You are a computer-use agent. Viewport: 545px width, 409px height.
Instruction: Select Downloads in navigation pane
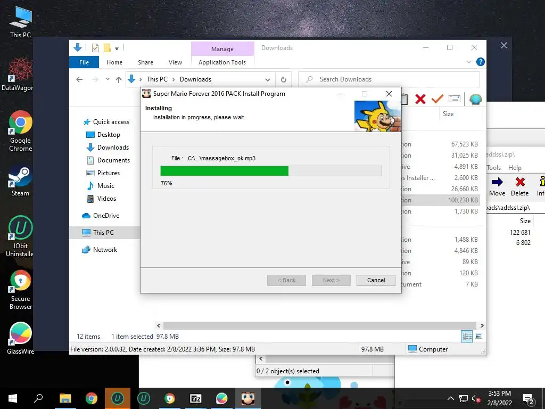108,148
